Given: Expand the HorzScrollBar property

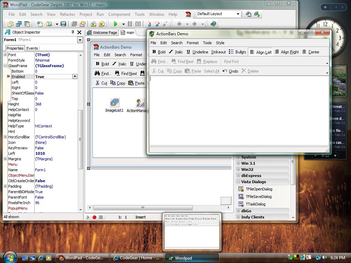Looking at the screenshot, I should 5,137.
